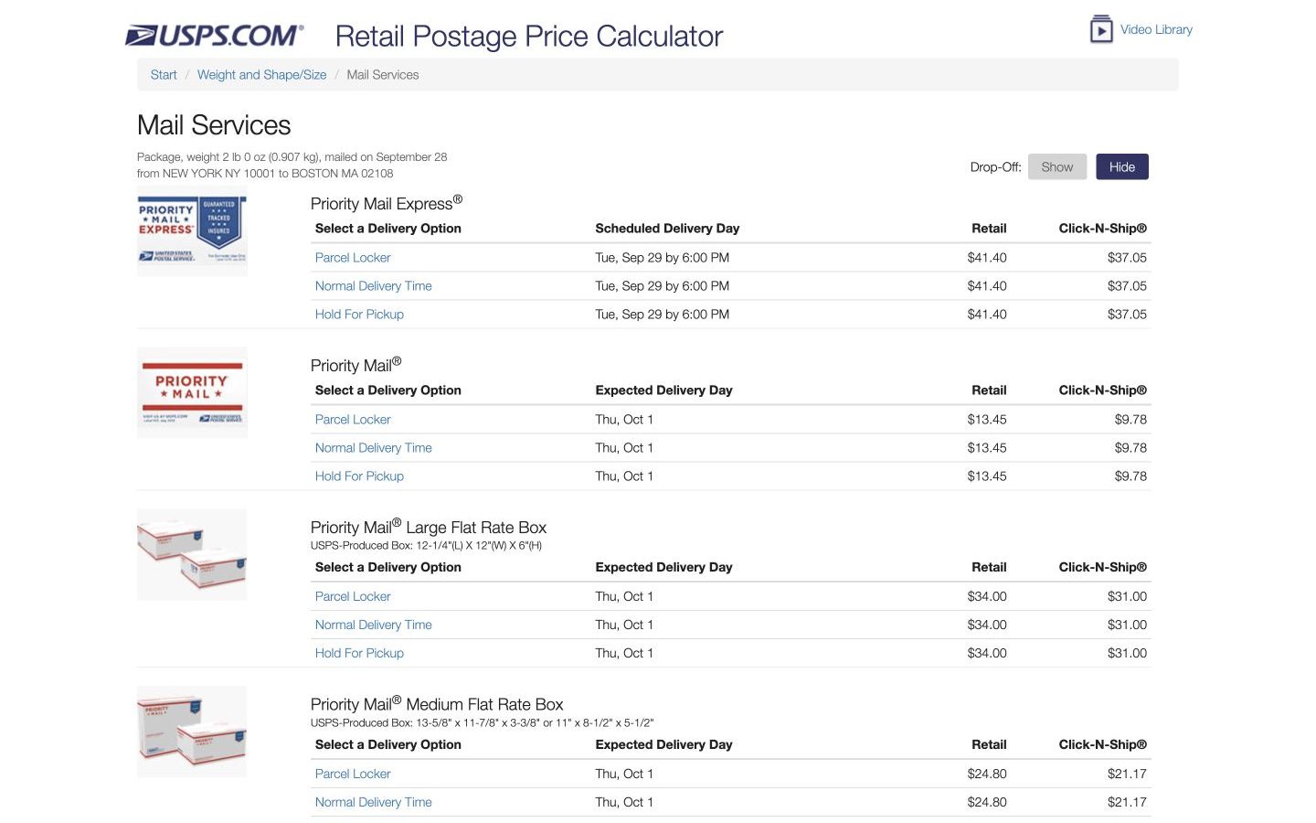This screenshot has height=823, width=1316.
Task: Click the $34.00 retail price for Large Flat Rate Box Parcel Locker
Action: tap(987, 596)
